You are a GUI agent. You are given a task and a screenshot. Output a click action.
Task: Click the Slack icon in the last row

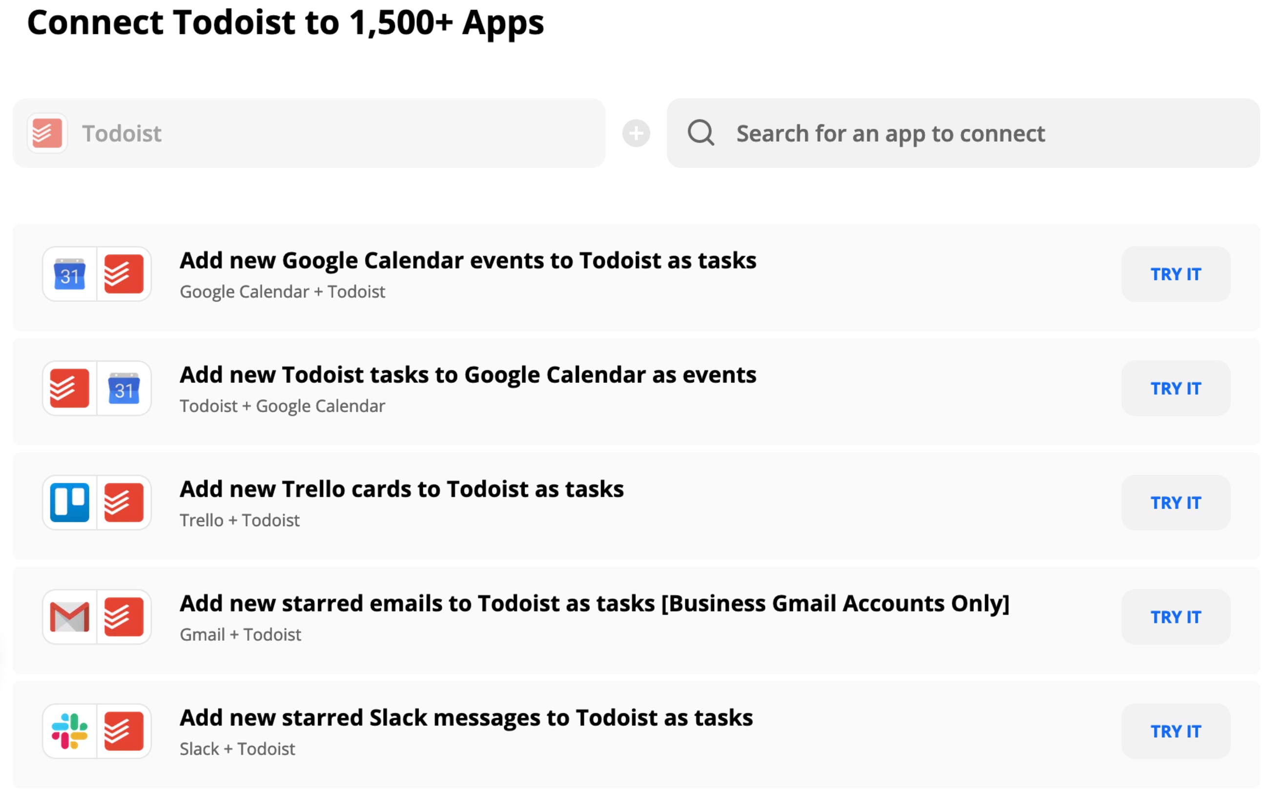tap(70, 731)
